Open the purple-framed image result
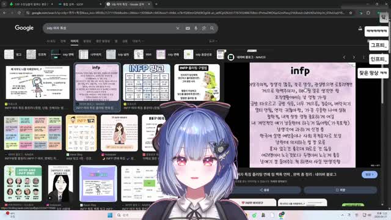 click(98, 183)
